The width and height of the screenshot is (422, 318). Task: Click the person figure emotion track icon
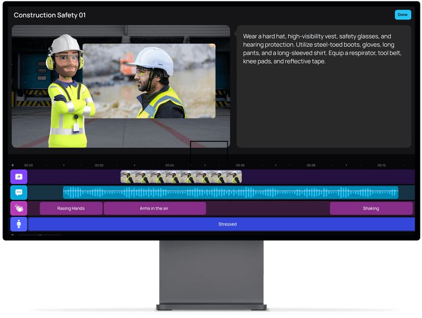click(x=19, y=224)
